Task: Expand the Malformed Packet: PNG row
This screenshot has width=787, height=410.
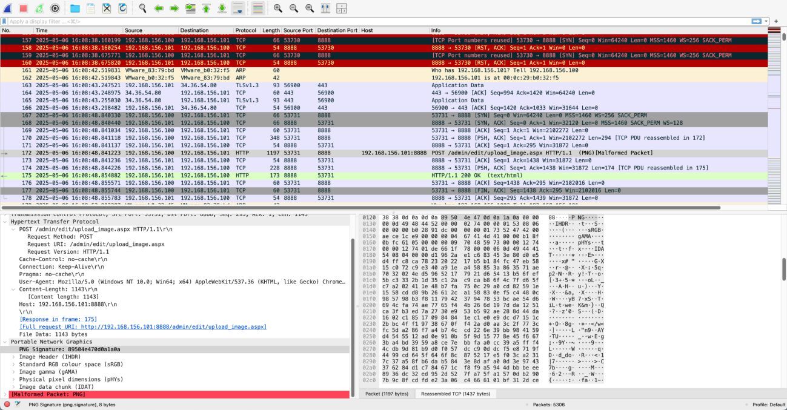Action: click(5, 394)
